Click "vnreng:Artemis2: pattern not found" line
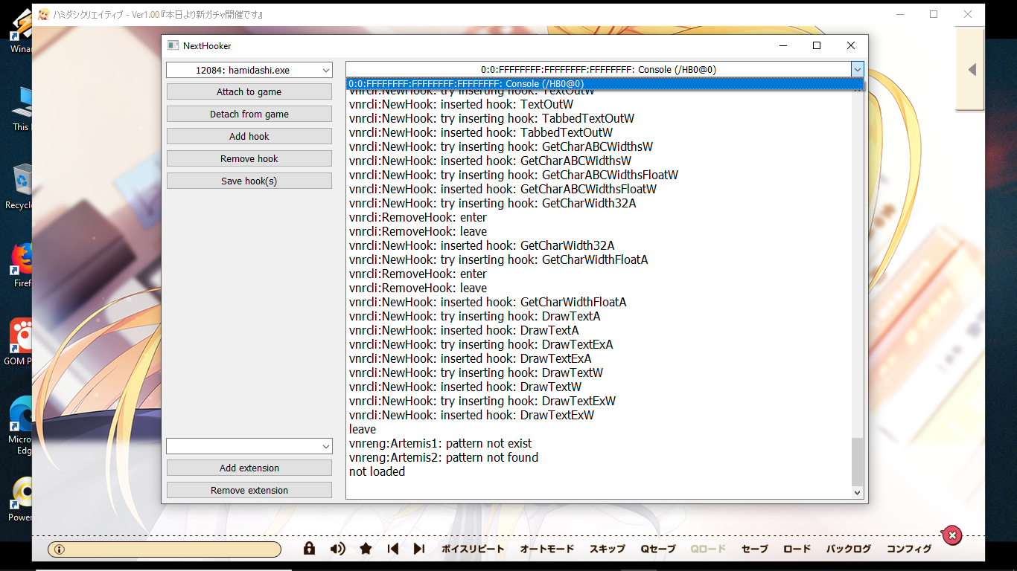This screenshot has width=1017, height=571. tap(444, 458)
